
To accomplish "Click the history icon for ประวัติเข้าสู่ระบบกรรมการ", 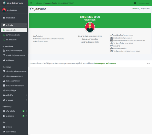I will click(x=4, y=55).
